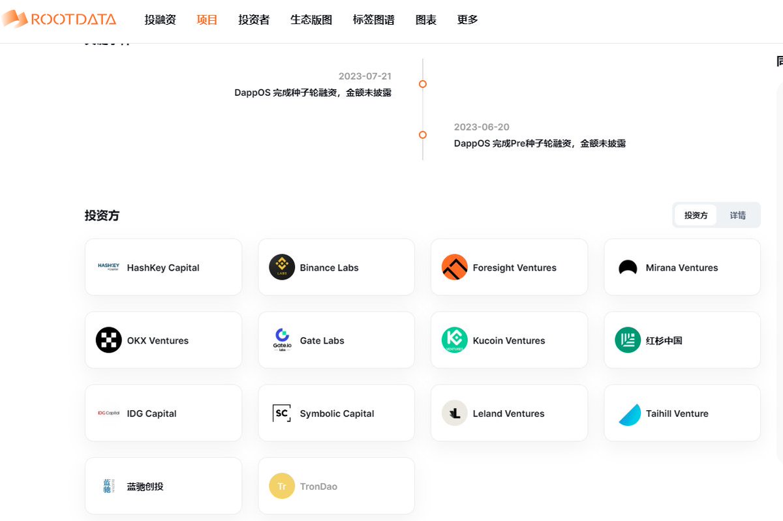The image size is (783, 521).
Task: Click the 2023-06-20 timeline marker dot
Action: 423,135
